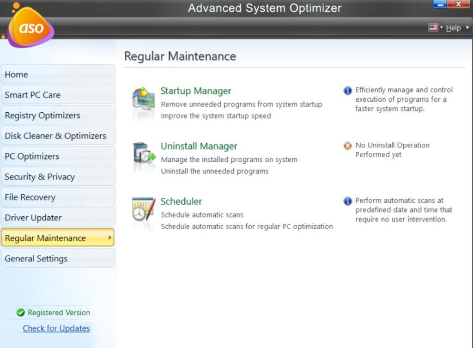Open Uninstall Manager title link
473x348 pixels.
pos(199,146)
